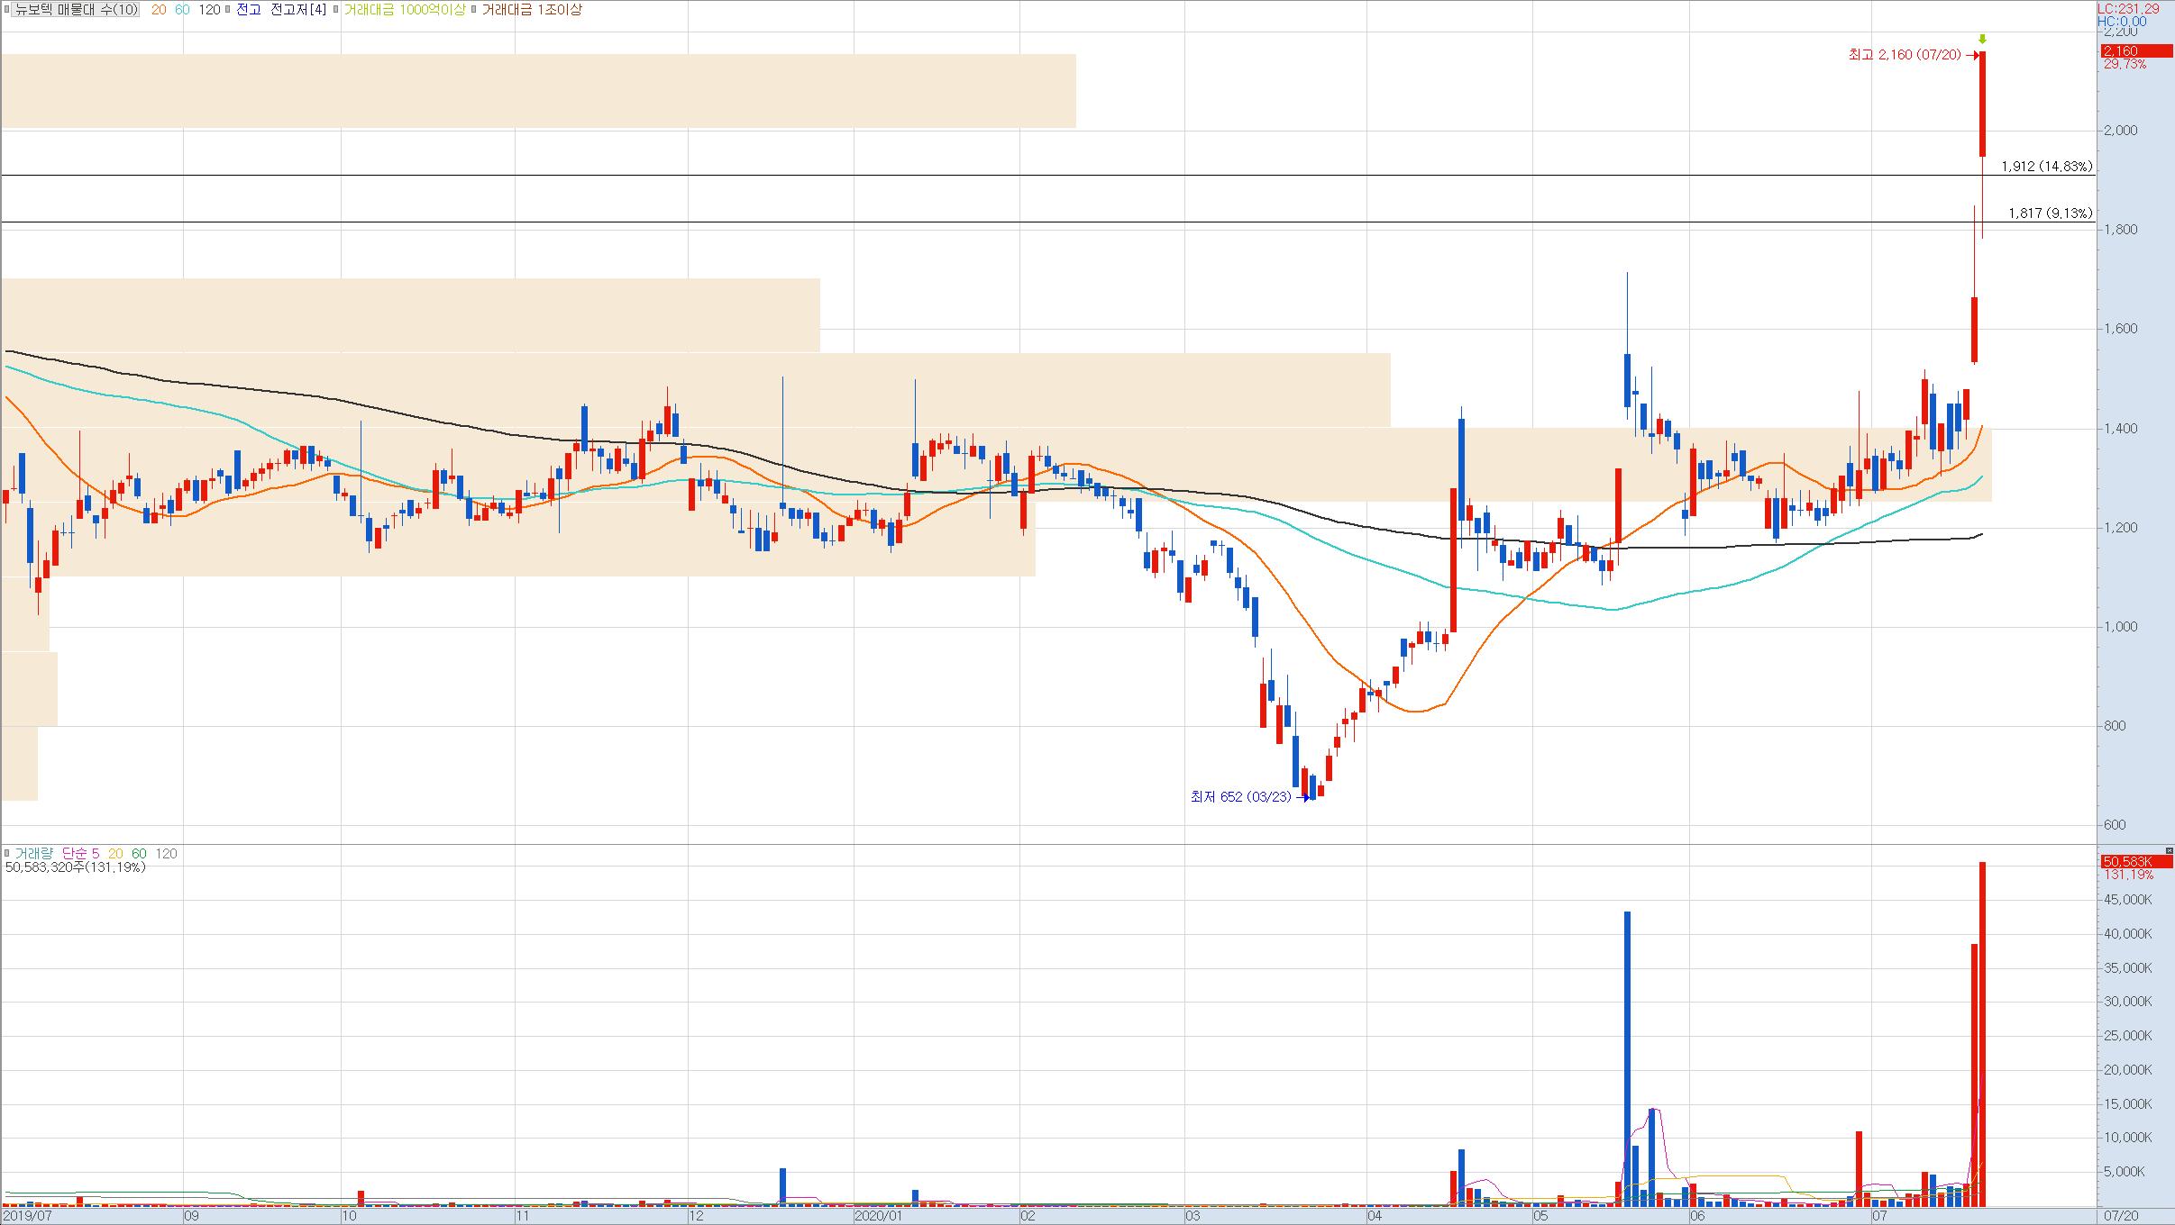The height and width of the screenshot is (1225, 2175).
Task: Click the square icon before 거래대금 1조이상
Action: [474, 10]
